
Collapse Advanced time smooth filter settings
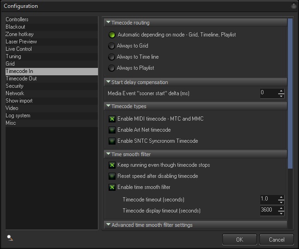coord(108,225)
